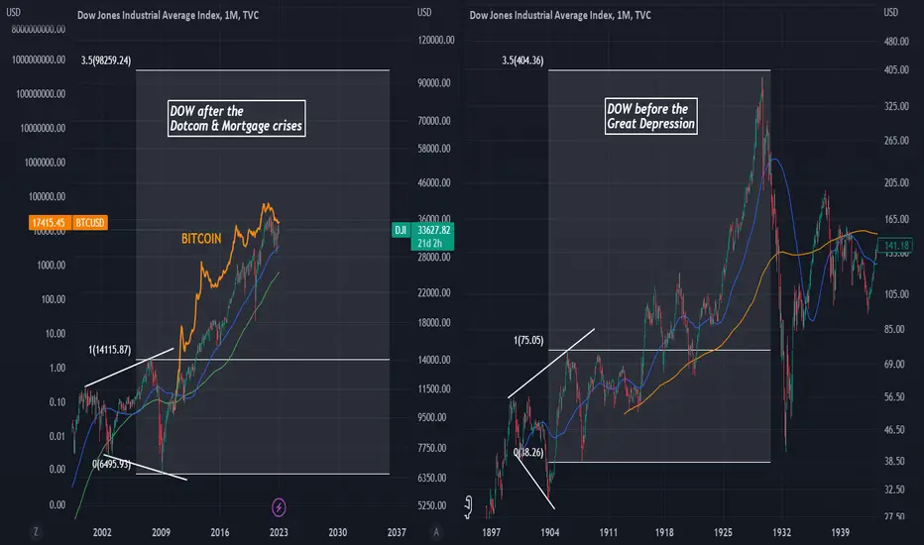The image size is (924, 545).
Task: Click the 17415.45 Bitcoin price label
Action: pos(50,223)
